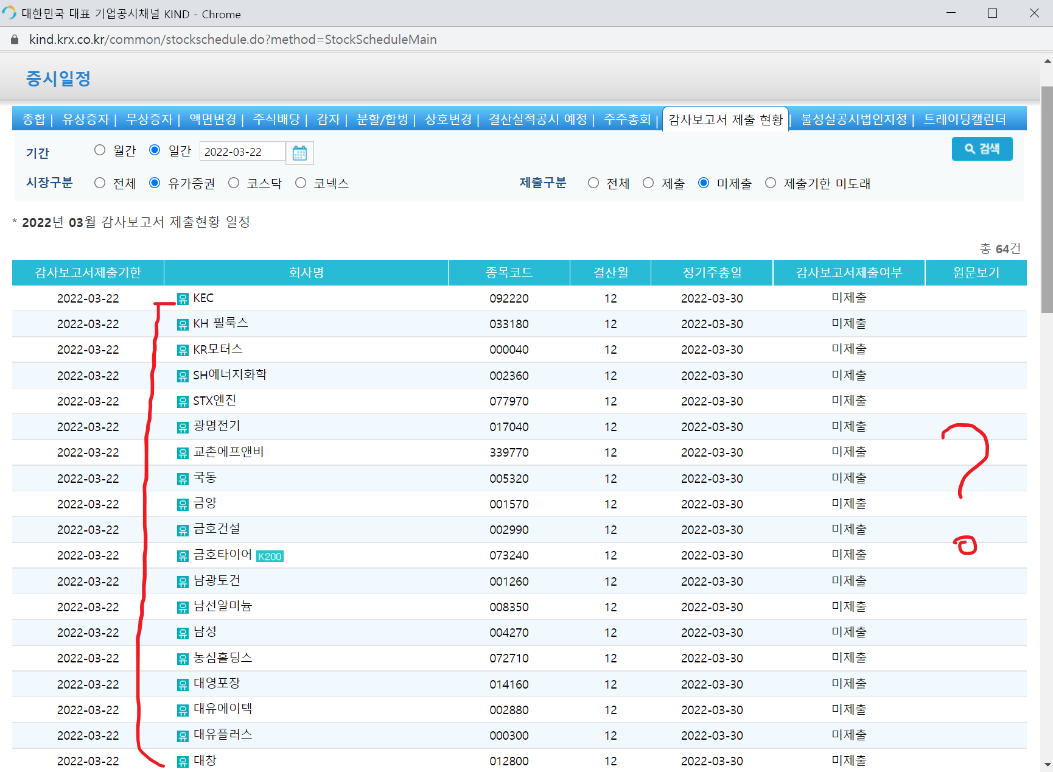Click market icon beside STX엔진
1053x772 pixels.
[183, 402]
